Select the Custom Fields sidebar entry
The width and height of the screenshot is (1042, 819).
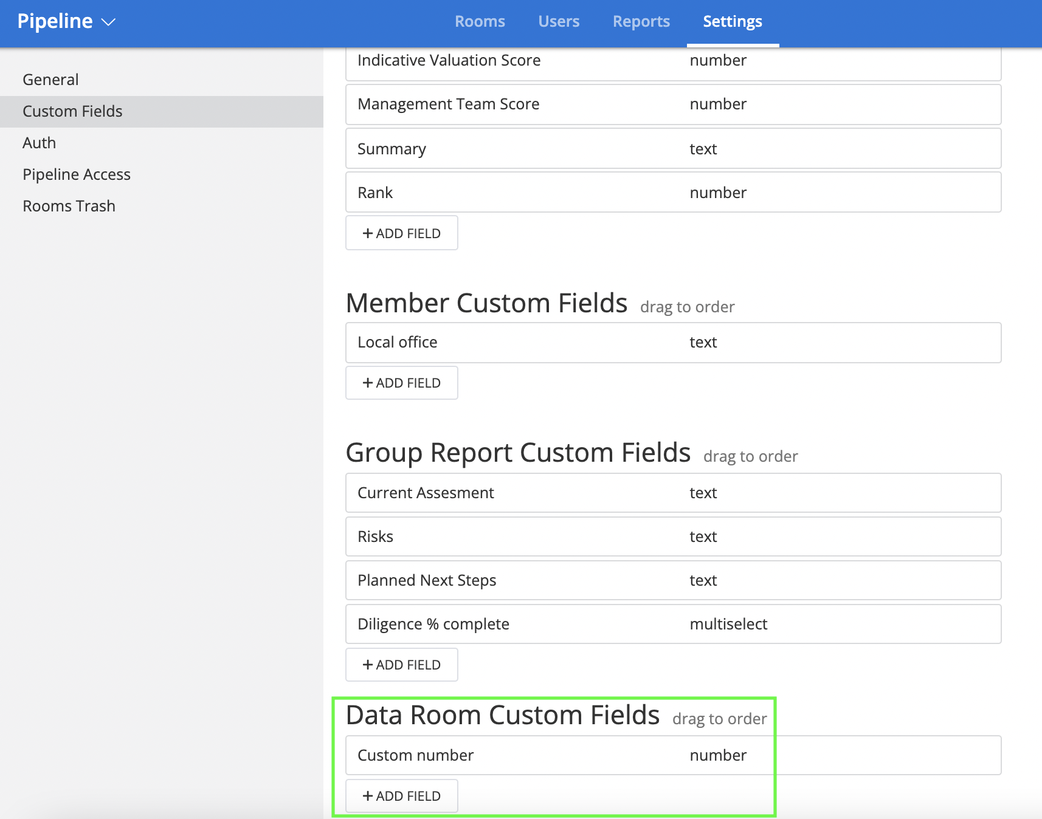point(72,111)
